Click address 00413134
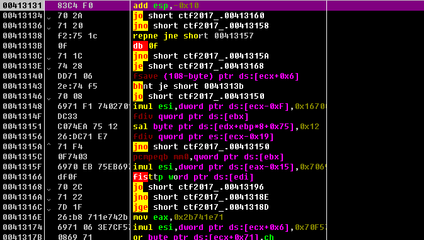 coord(23,15)
